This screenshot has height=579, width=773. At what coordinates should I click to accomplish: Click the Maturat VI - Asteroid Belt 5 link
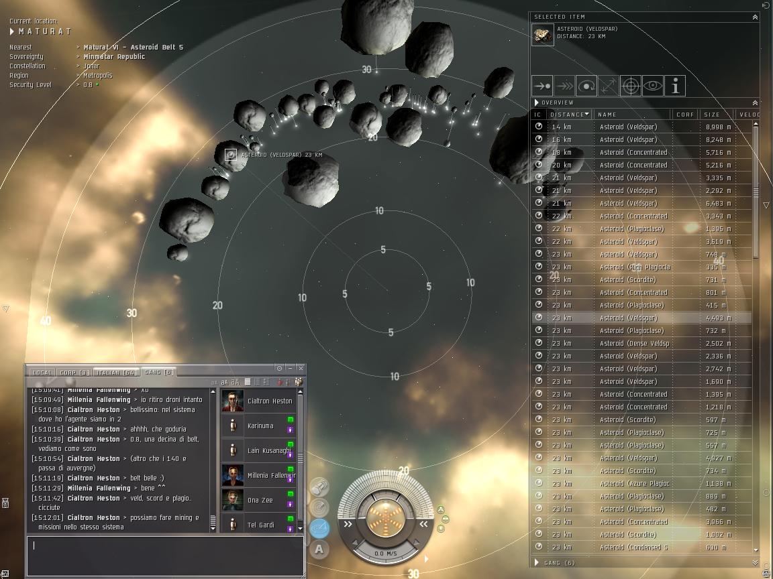(x=133, y=48)
